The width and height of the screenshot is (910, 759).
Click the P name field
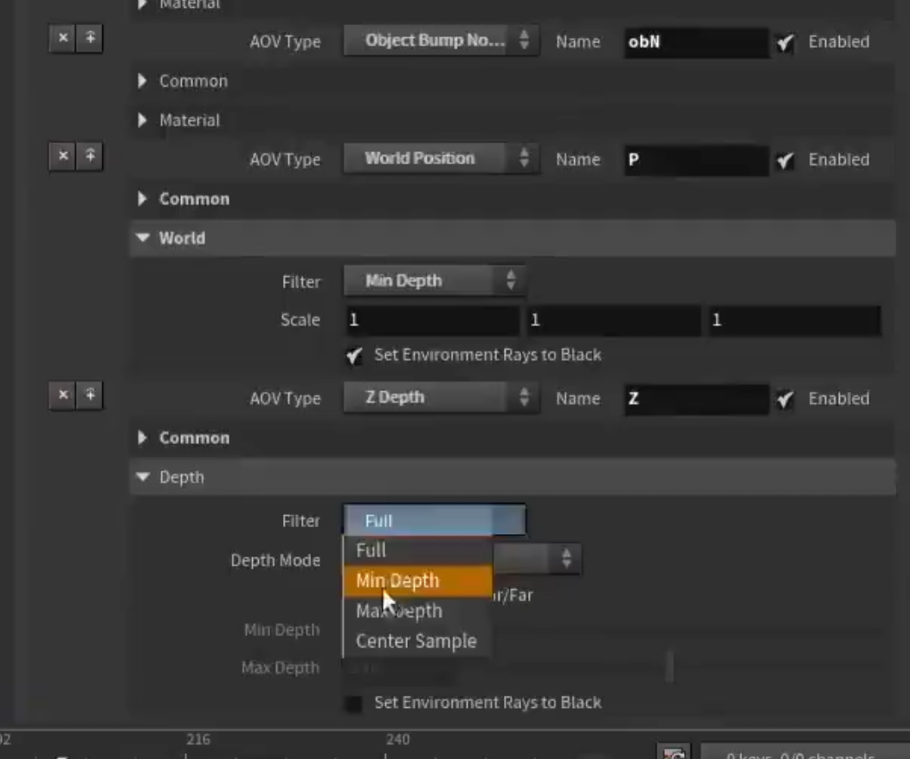(697, 160)
